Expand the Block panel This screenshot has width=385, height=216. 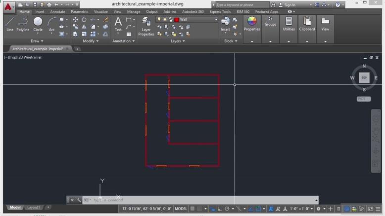tap(231, 41)
